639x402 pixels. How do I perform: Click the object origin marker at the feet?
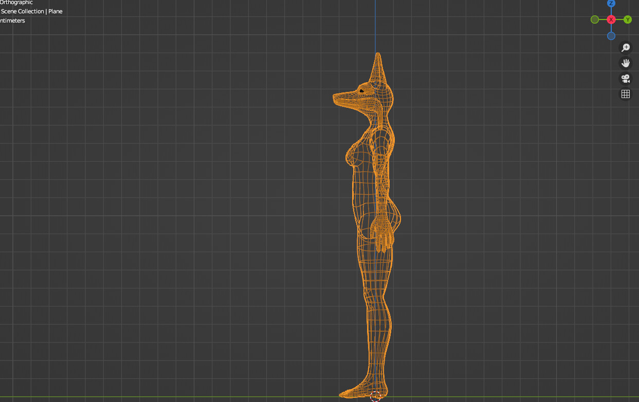(x=376, y=395)
